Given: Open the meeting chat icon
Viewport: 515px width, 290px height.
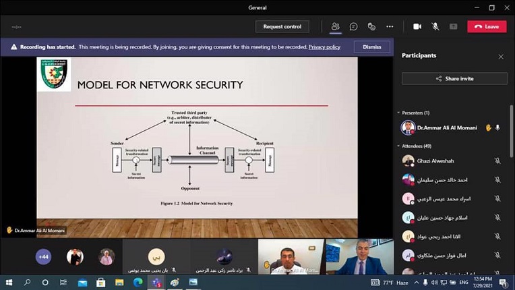Looking at the screenshot, I should coord(353,26).
